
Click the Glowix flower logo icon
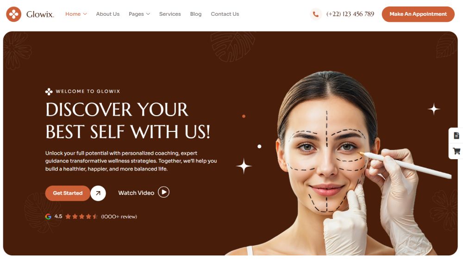[x=13, y=14]
